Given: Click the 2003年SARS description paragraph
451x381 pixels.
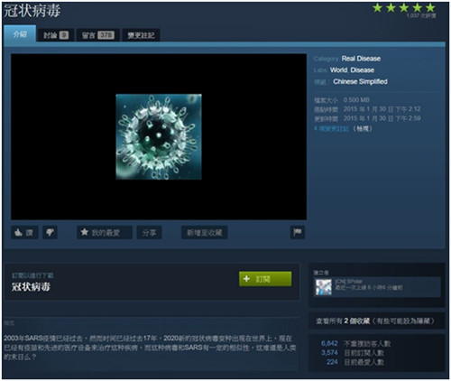Looking at the screenshot, I should (x=150, y=348).
